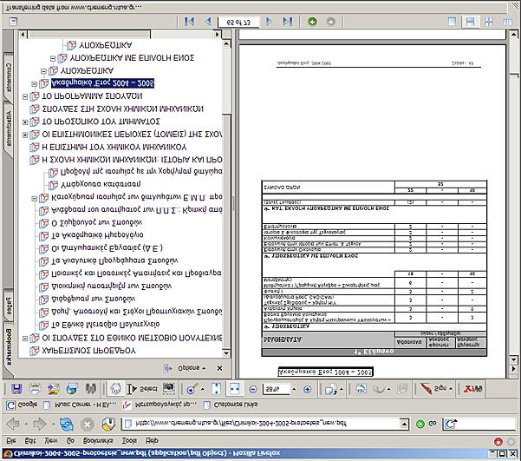The height and width of the screenshot is (461, 521).
Task: Select the Zoom In magnifier tool
Action: [192, 388]
